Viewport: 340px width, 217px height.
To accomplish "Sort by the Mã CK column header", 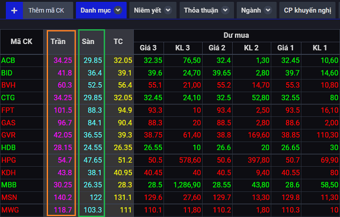I will coord(22,41).
